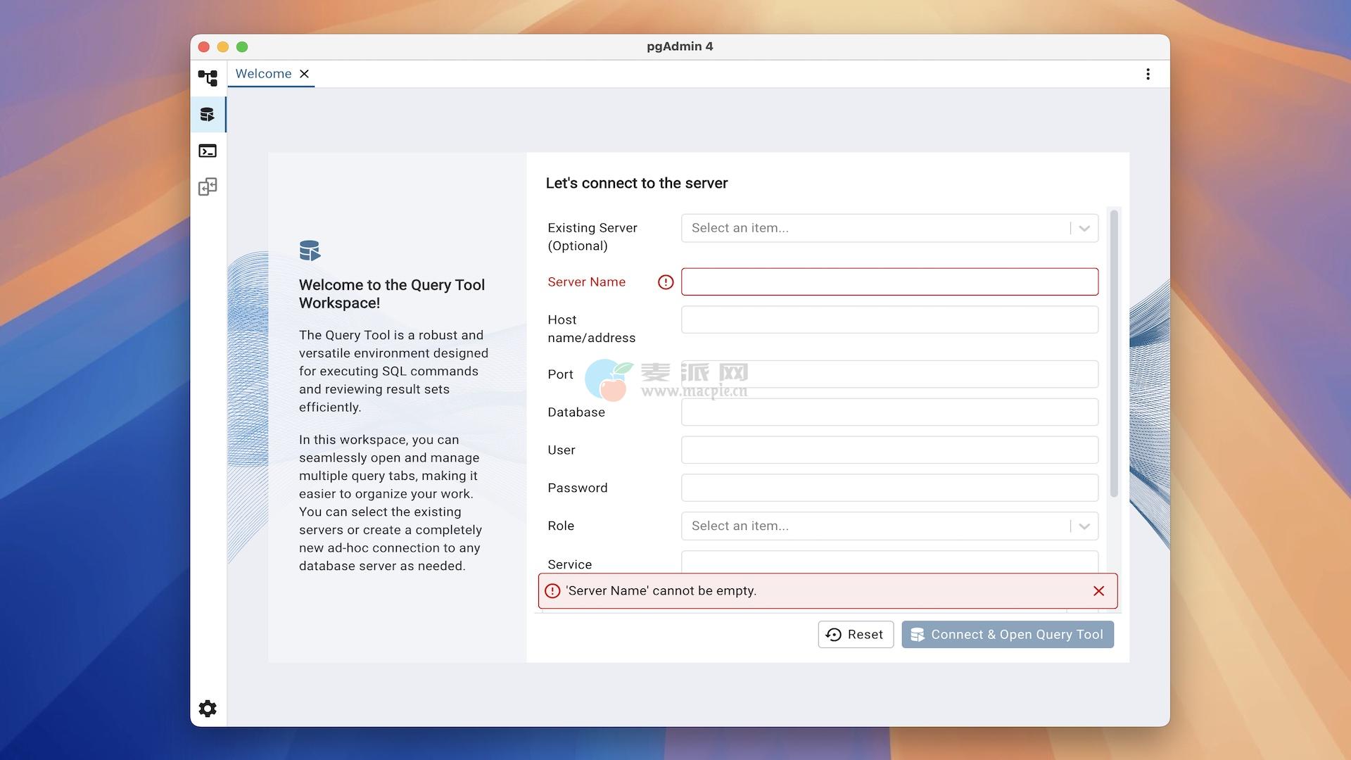Open the PSQL Tool workspace icon
The image size is (1351, 760).
(208, 151)
